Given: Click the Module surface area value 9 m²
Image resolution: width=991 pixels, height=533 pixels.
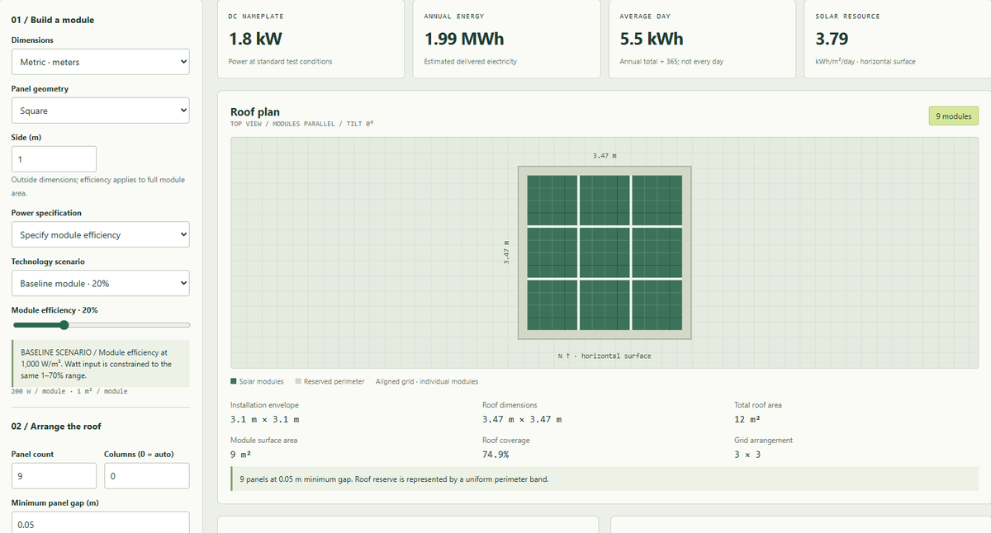Looking at the screenshot, I should click(240, 455).
